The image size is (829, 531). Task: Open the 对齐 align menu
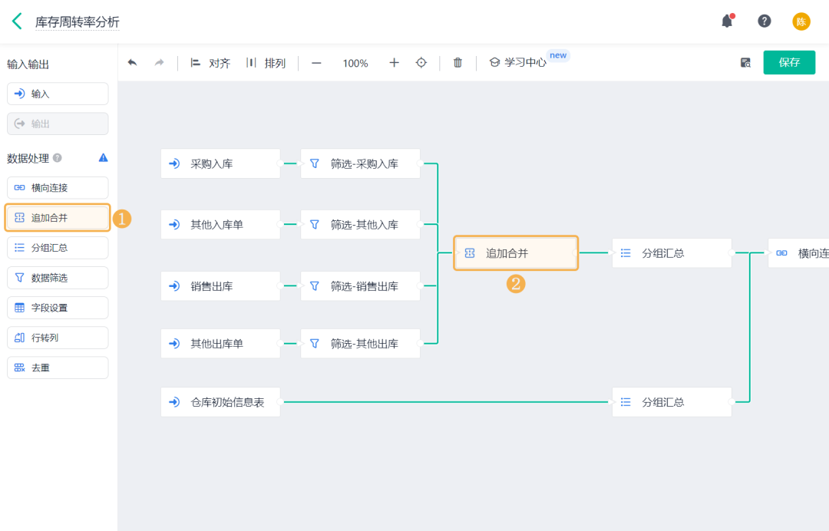(x=210, y=63)
